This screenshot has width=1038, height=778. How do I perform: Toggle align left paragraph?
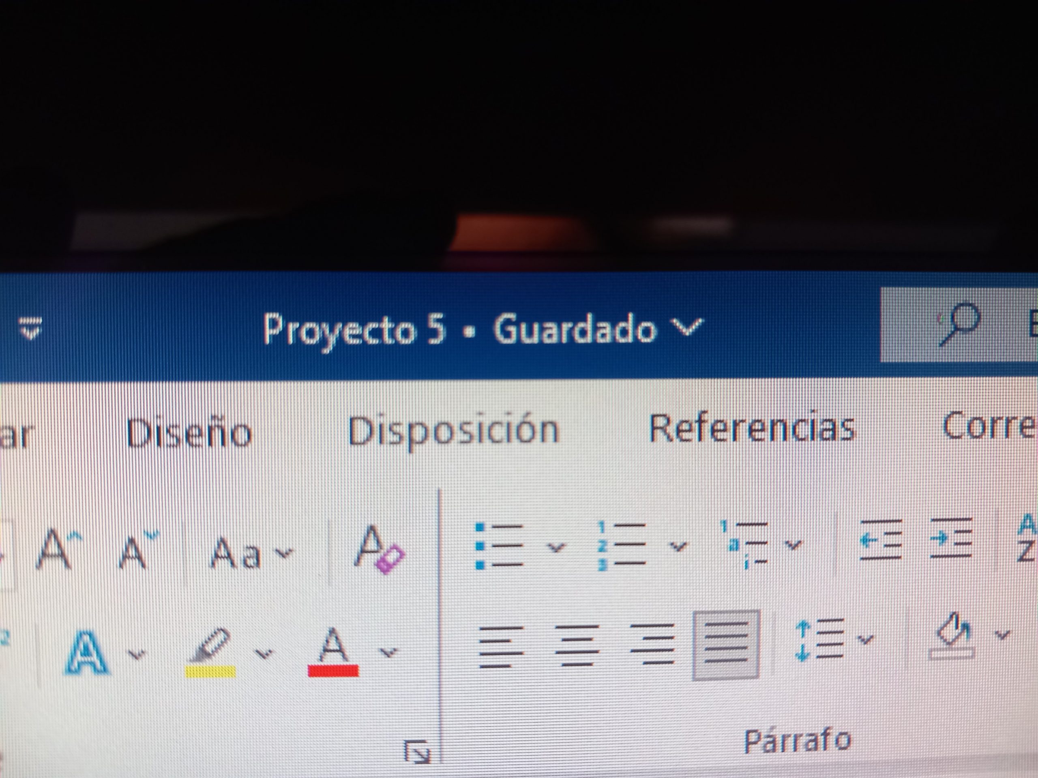[501, 647]
